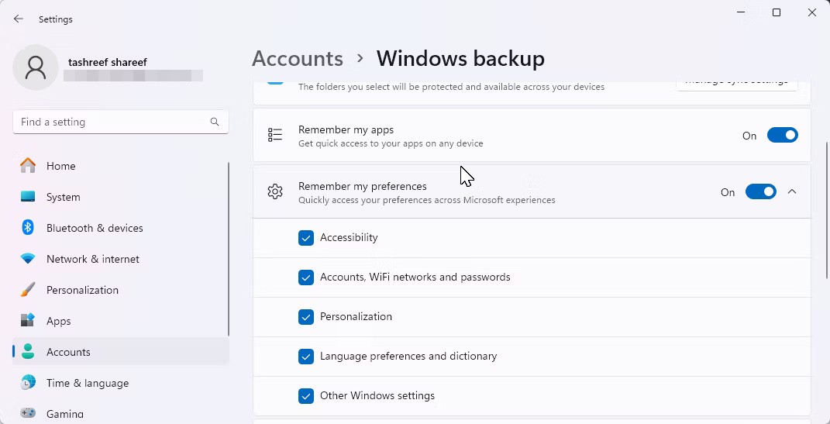
Task: Click the Time & language globe icon
Action: [x=28, y=383]
